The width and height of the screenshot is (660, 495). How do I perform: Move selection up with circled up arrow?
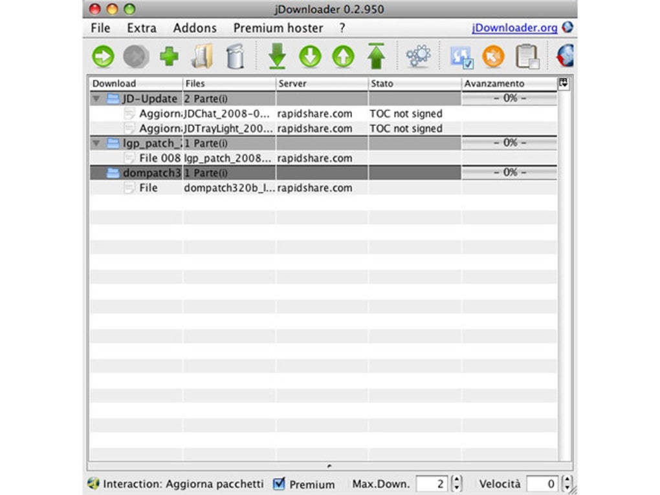343,56
